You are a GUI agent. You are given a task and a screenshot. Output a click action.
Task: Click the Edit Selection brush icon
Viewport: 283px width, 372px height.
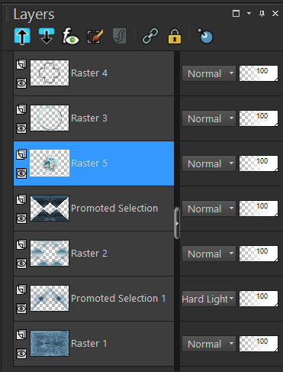pyautogui.click(x=95, y=36)
